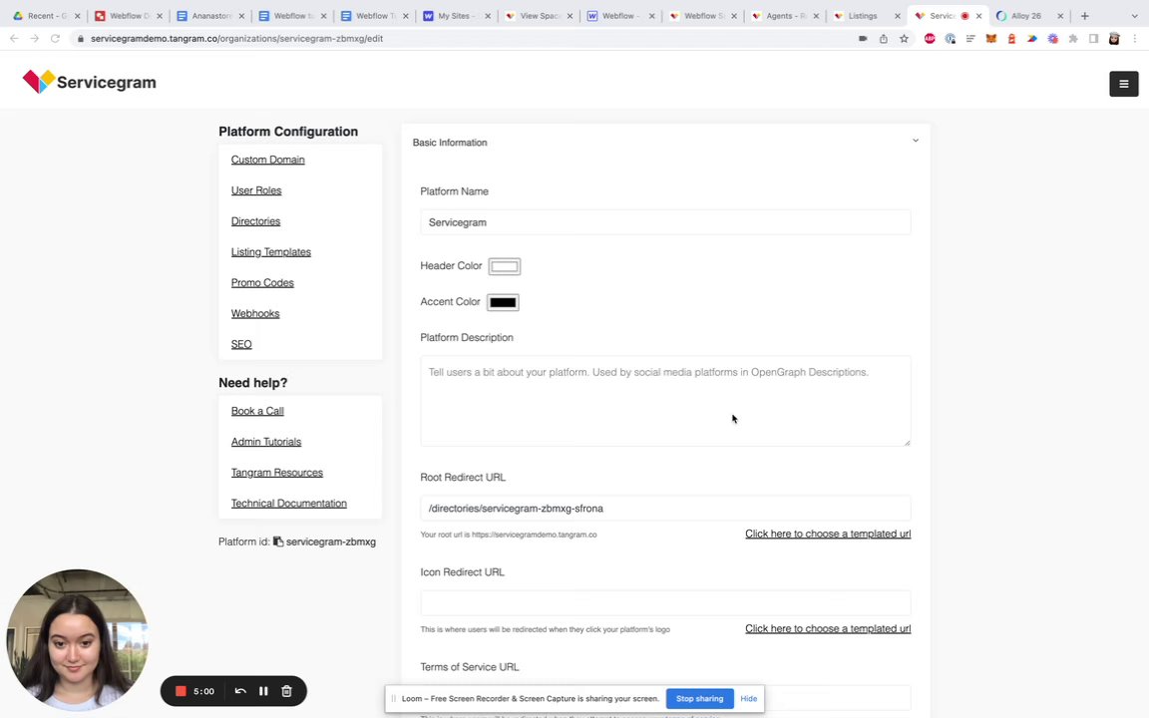Hide the Loom screen sharing notice
The height and width of the screenshot is (718, 1149).
[x=748, y=698]
